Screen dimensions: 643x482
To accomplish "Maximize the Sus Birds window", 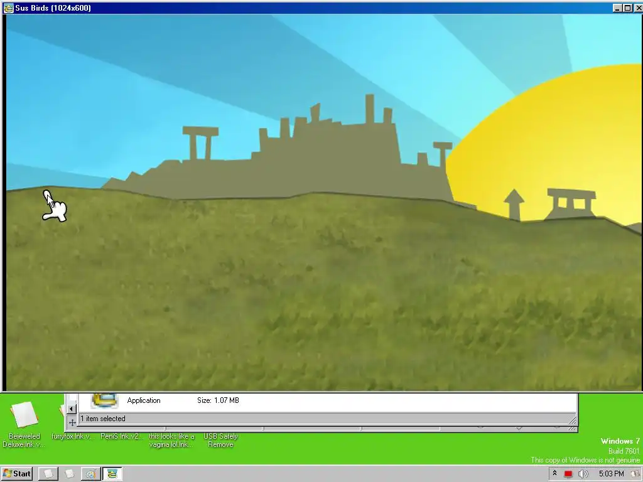I will click(627, 8).
